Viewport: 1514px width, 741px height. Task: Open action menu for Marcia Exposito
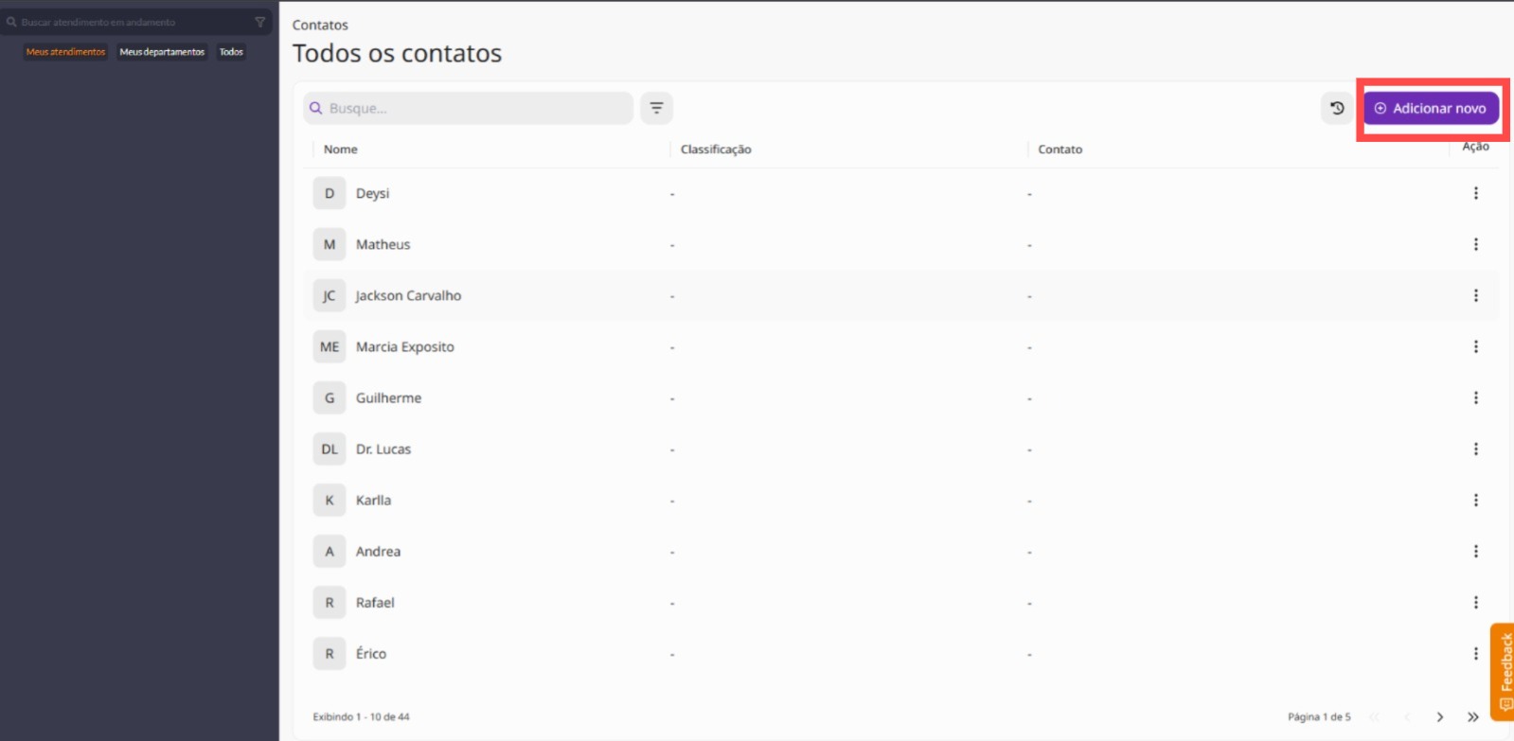tap(1475, 346)
